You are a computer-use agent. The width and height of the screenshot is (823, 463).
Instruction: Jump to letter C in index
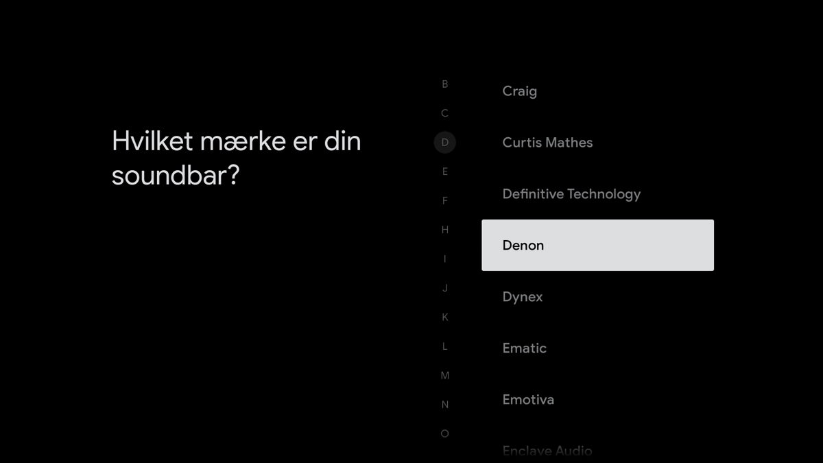[x=444, y=113]
